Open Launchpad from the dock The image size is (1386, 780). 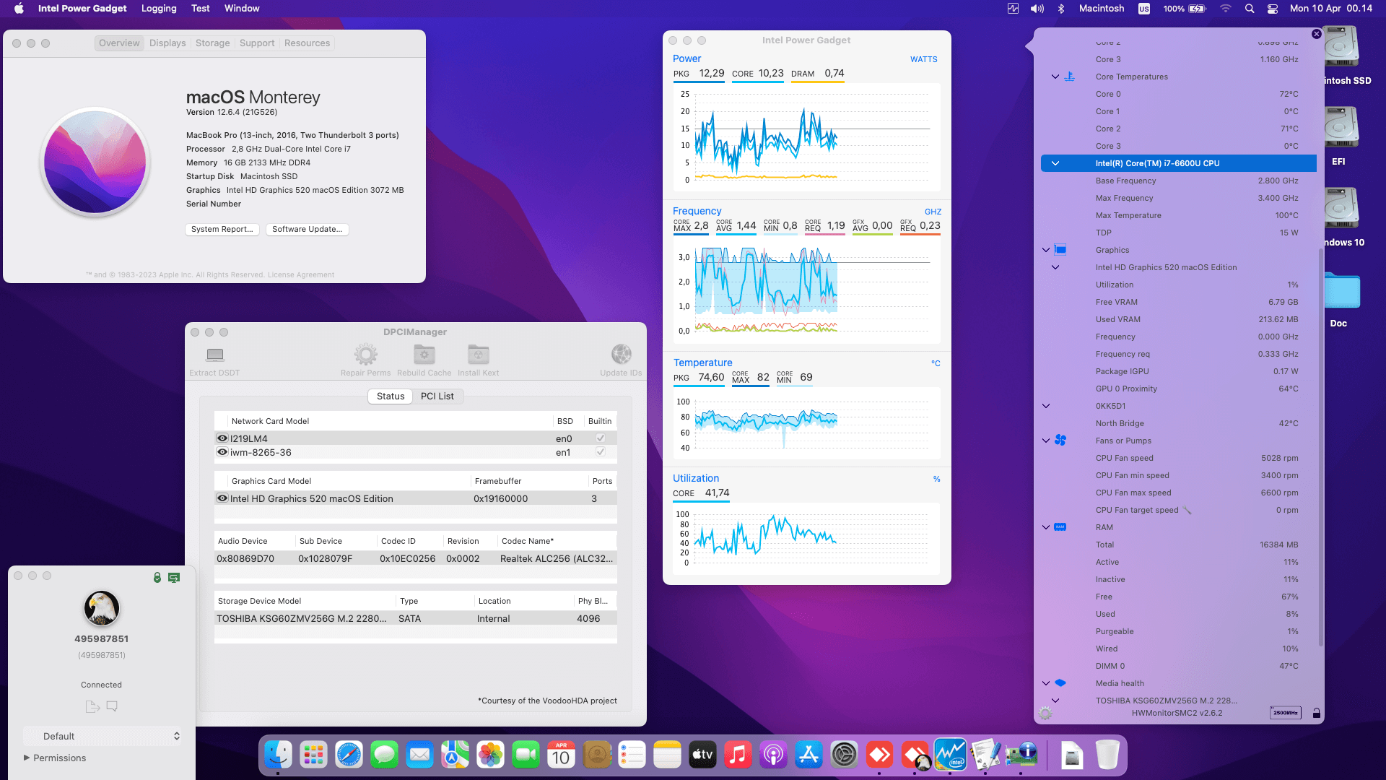313,755
